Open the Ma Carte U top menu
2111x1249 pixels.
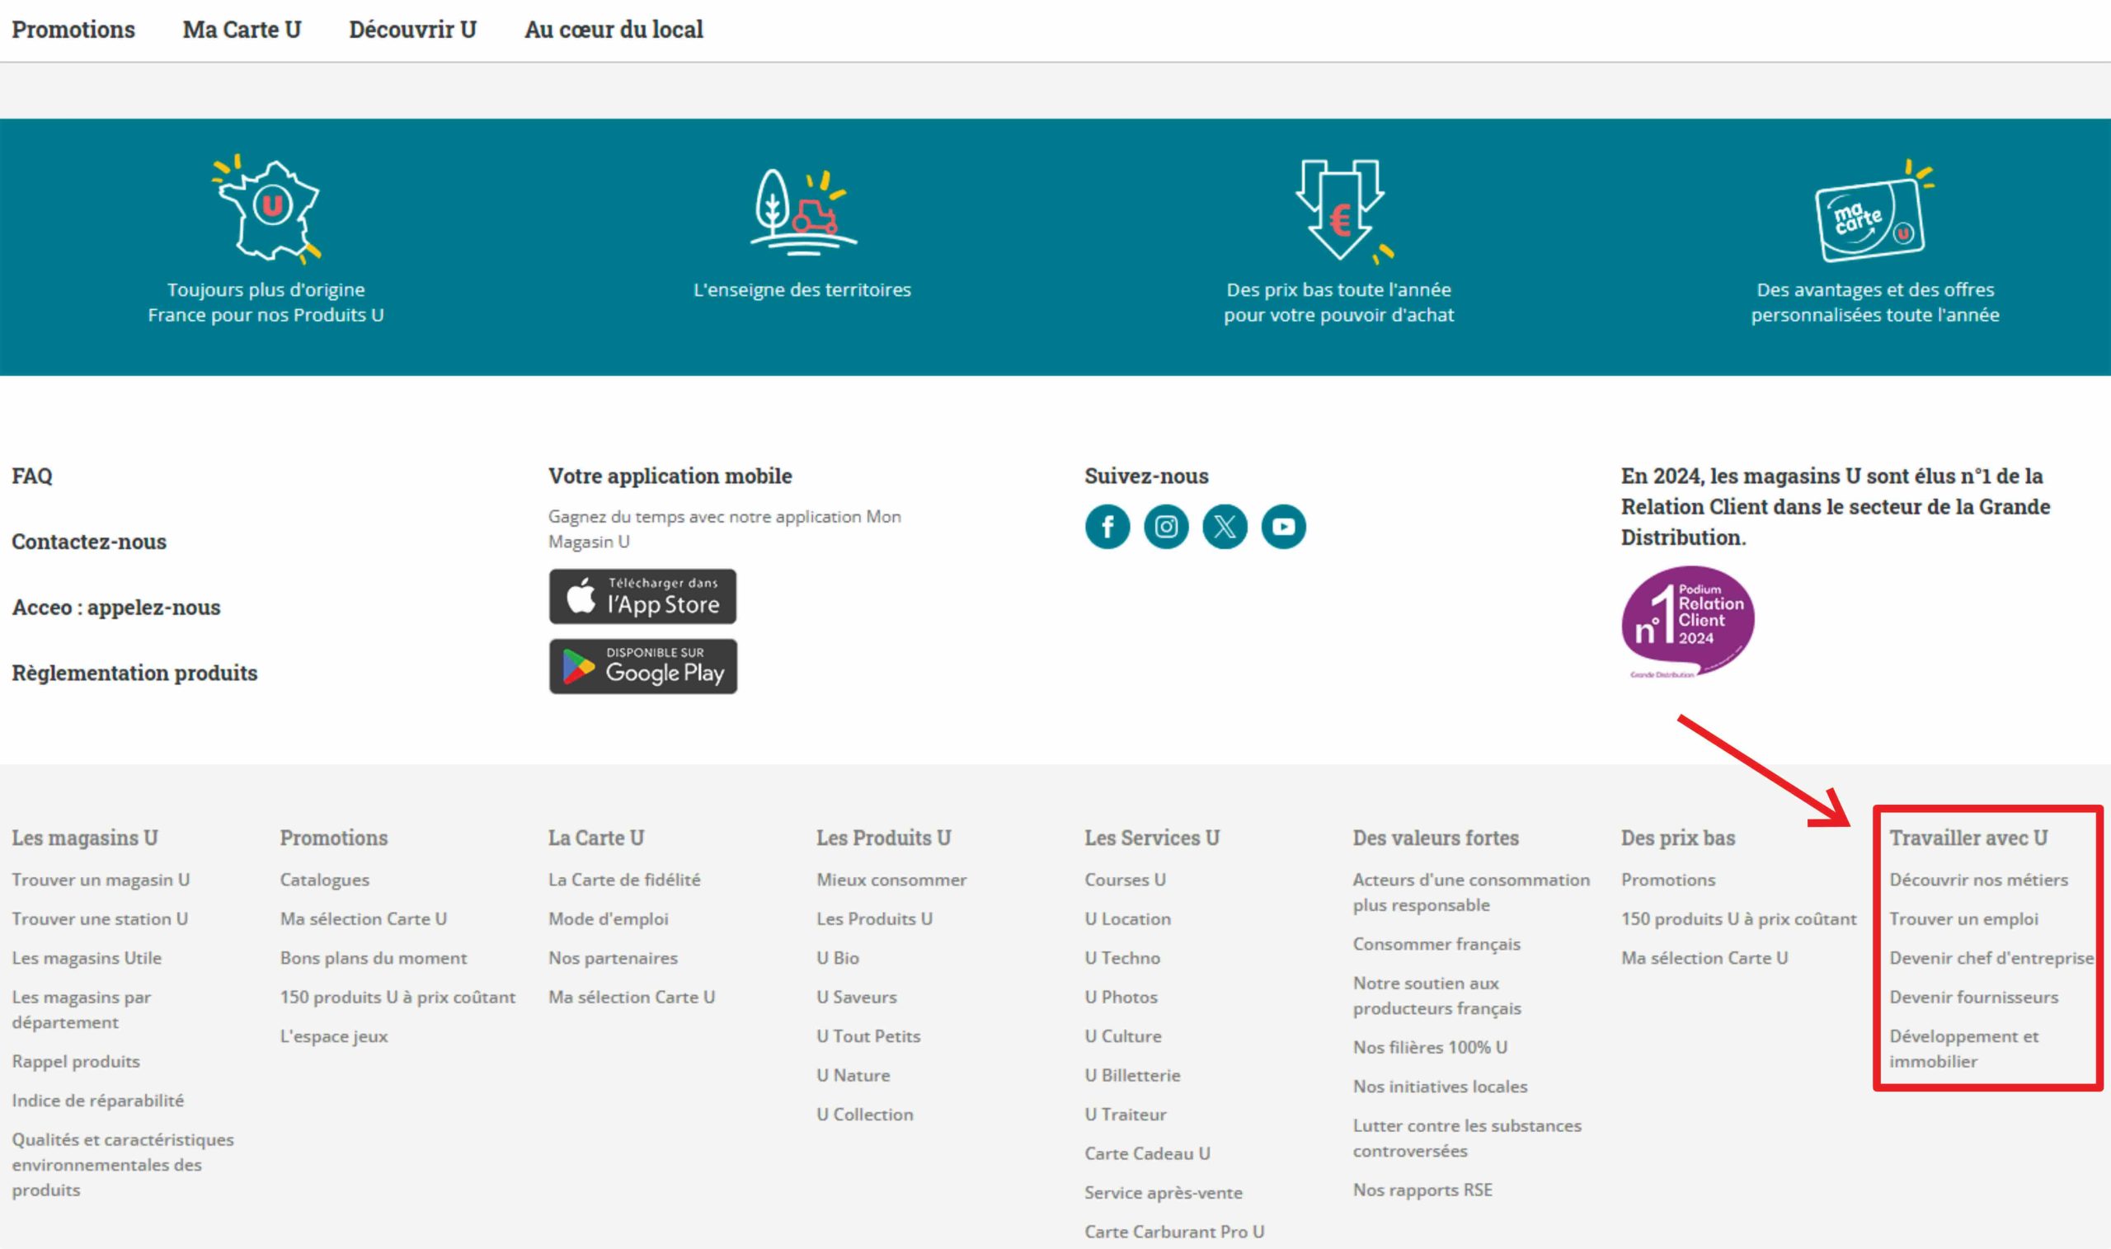pyautogui.click(x=242, y=30)
